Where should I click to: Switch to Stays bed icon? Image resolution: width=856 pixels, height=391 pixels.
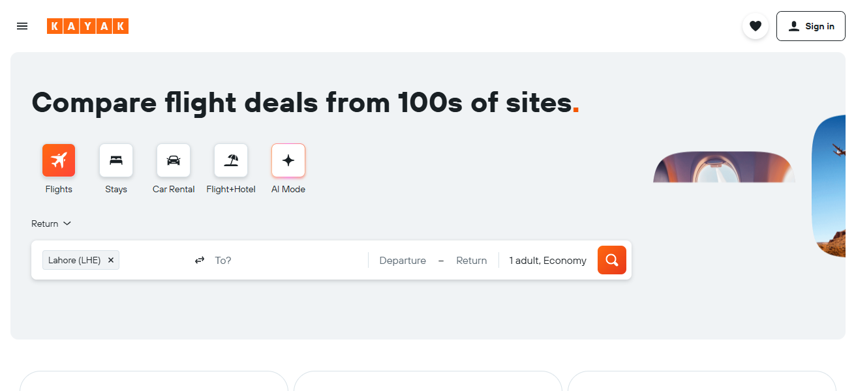pos(116,160)
